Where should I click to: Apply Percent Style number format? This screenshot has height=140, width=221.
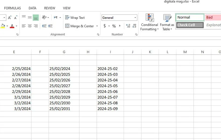click(114, 26)
